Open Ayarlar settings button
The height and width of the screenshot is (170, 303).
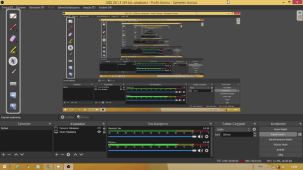[x=280, y=150]
